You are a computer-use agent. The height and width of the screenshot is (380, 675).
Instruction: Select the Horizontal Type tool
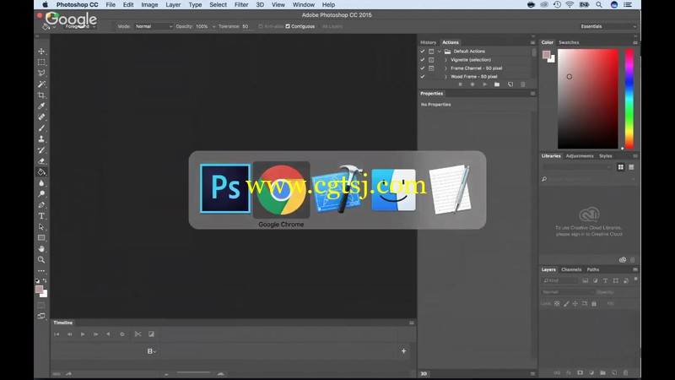(41, 216)
